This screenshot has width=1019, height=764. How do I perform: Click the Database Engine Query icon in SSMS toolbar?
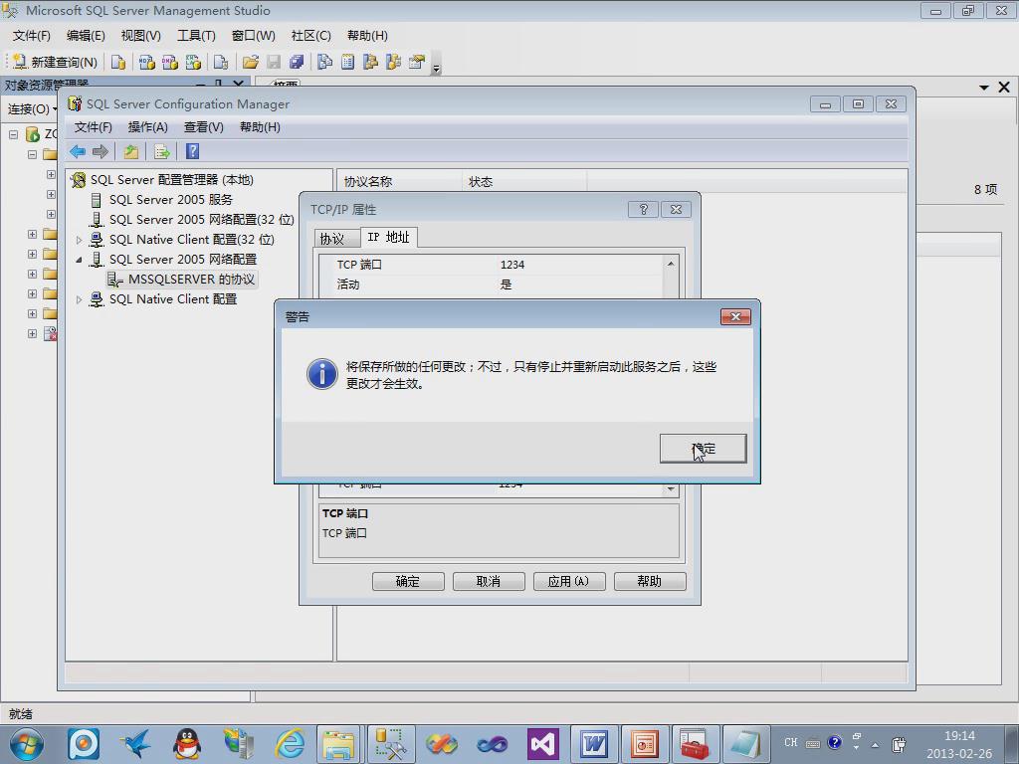(x=118, y=62)
